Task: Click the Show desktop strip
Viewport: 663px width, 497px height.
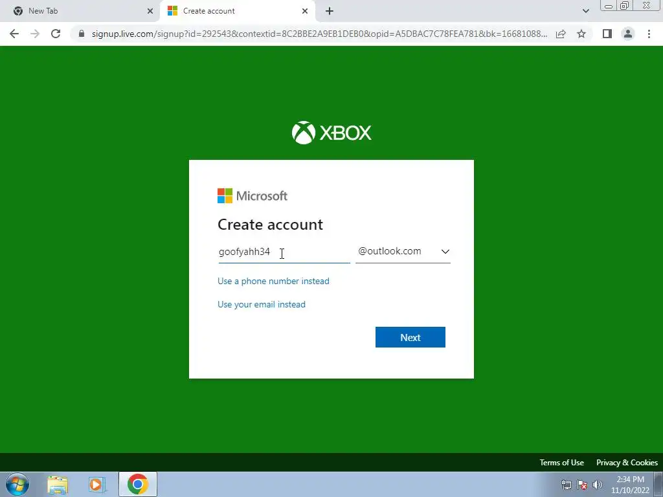Action: pos(658,484)
